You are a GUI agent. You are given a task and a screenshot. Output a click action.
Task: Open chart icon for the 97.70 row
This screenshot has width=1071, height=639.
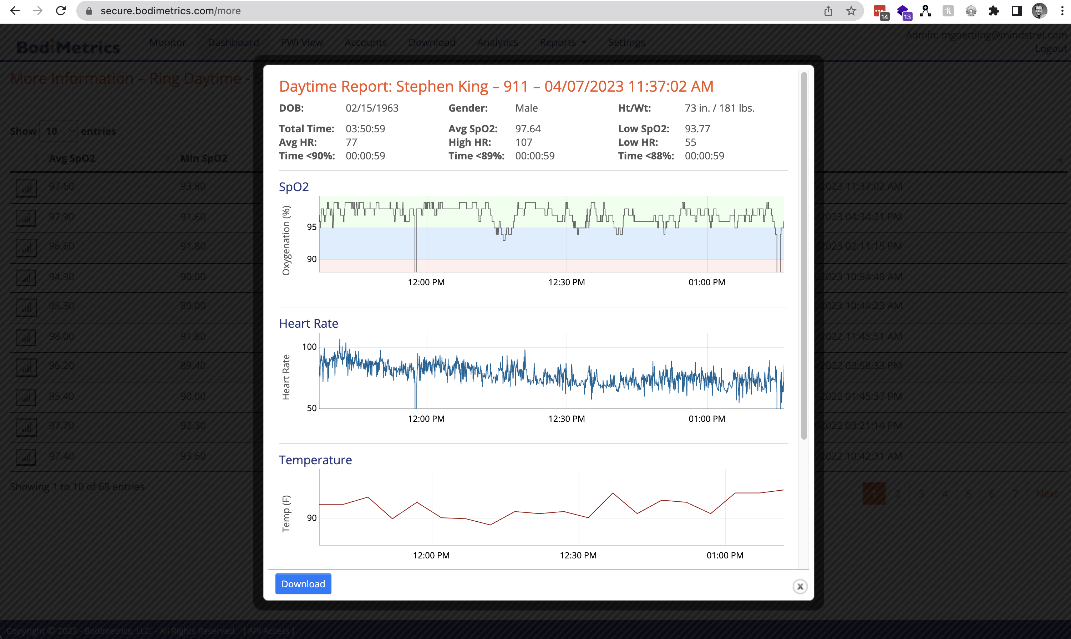(26, 427)
